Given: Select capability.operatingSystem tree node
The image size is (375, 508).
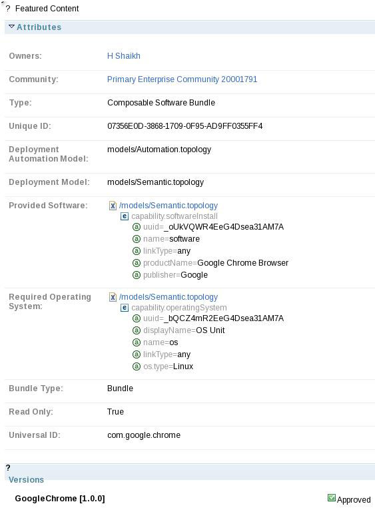Looking at the screenshot, I should 179,308.
